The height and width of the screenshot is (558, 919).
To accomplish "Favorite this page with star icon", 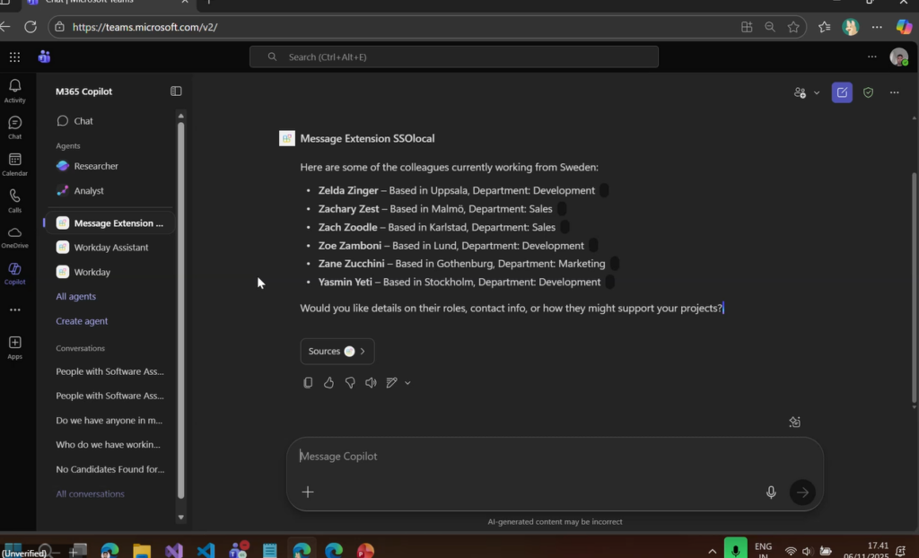I will click(x=793, y=27).
